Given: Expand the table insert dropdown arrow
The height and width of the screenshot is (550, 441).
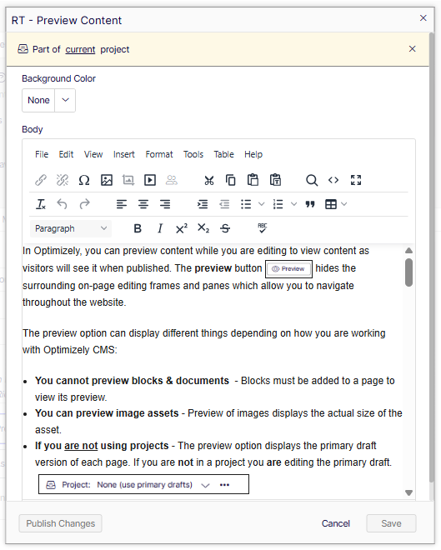Looking at the screenshot, I should pyautogui.click(x=344, y=204).
